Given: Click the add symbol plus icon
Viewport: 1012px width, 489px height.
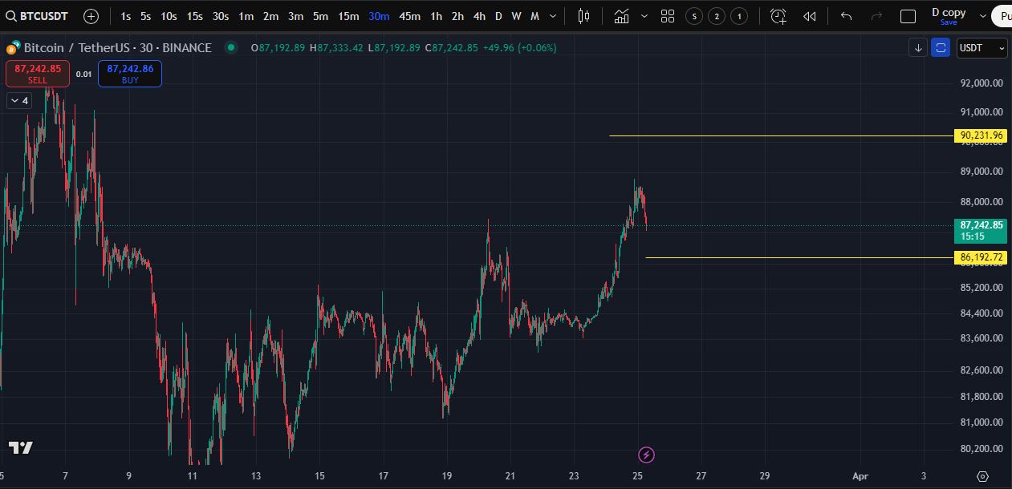Looking at the screenshot, I should tap(90, 15).
